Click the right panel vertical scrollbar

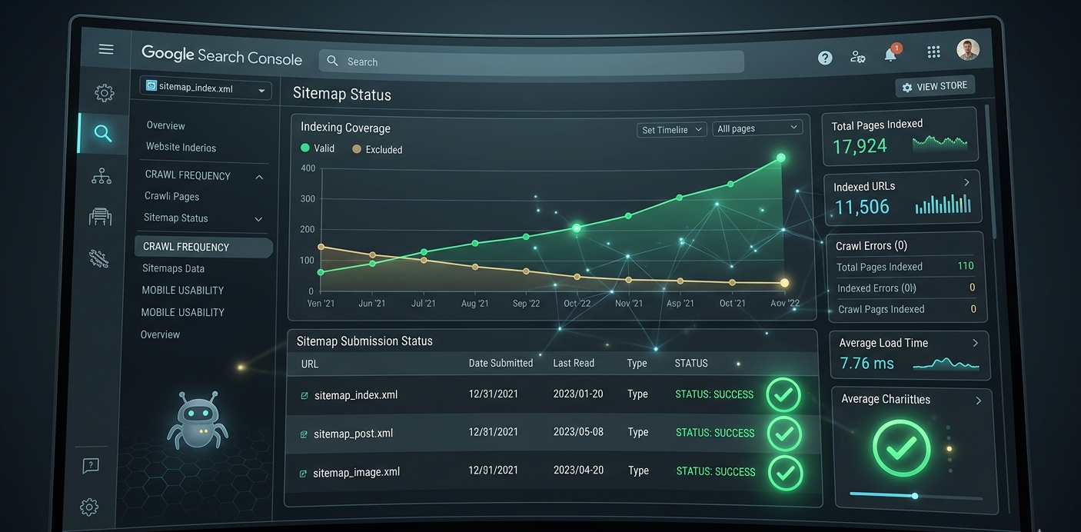[991, 173]
